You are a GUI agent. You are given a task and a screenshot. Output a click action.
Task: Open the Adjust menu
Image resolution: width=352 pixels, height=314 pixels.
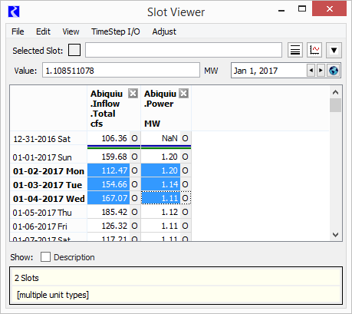(x=164, y=31)
